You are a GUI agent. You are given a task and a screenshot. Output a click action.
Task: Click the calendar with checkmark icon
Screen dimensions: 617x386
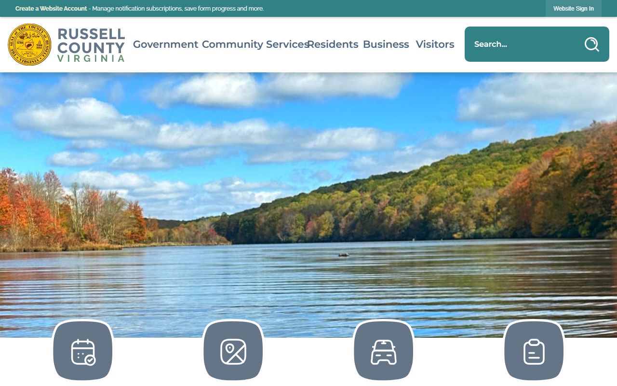point(83,352)
